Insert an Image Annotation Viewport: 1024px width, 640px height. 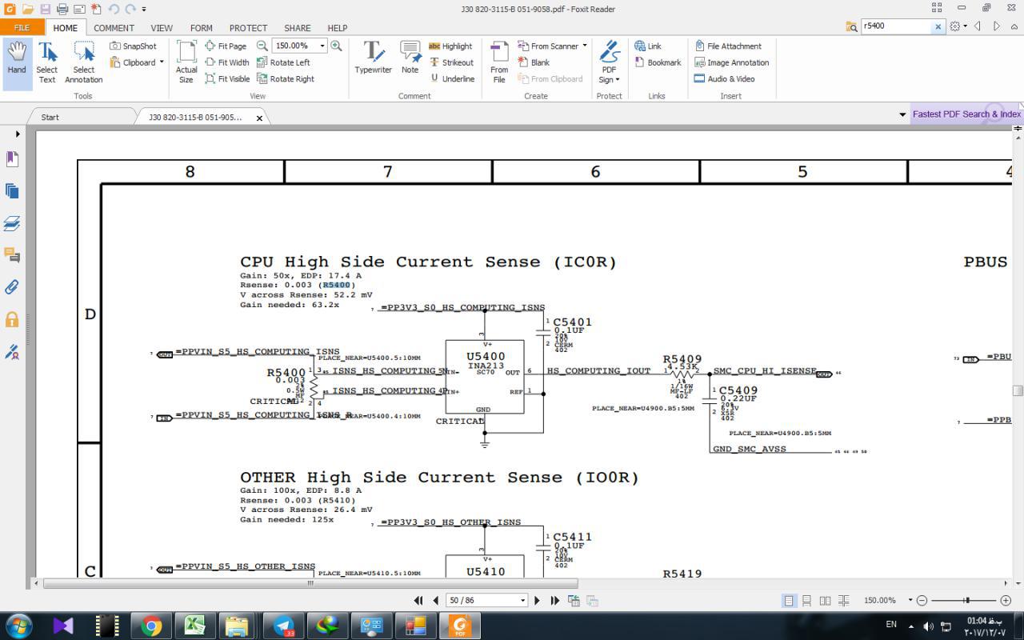coord(731,62)
